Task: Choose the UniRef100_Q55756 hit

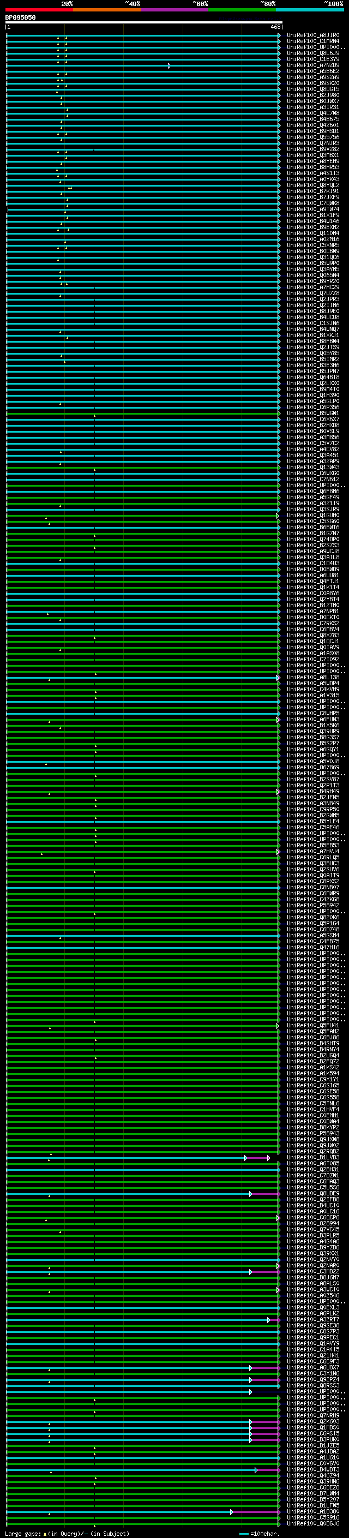Action: point(313,137)
